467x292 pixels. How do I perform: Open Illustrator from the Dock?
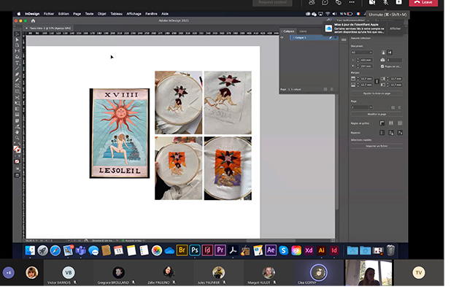[321, 250]
